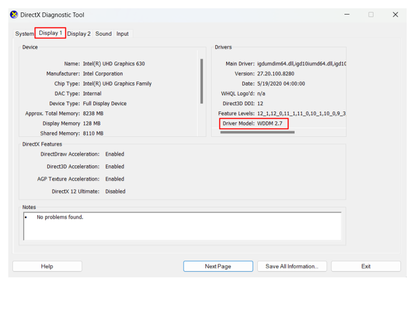Click the Chip Type value Intel(R) UHD Graphics Family
The width and height of the screenshot is (415, 311).
(117, 83)
